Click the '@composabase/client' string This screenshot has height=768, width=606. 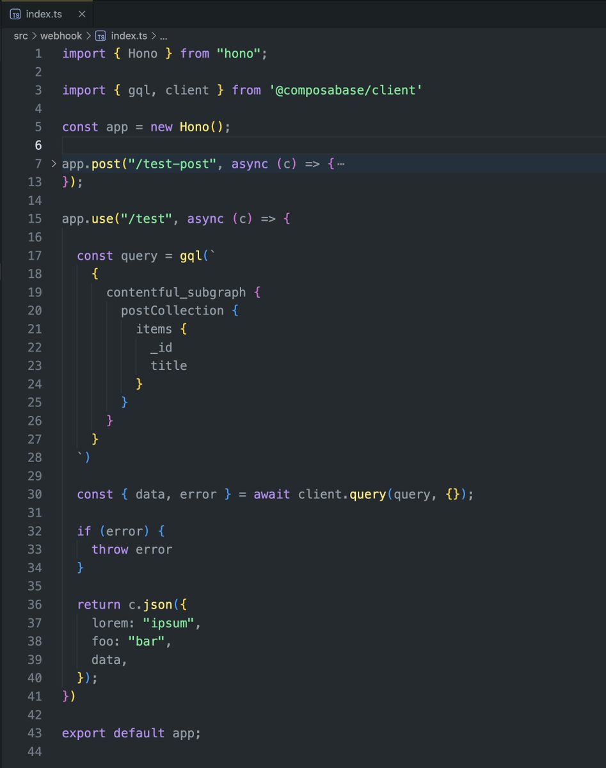346,90
